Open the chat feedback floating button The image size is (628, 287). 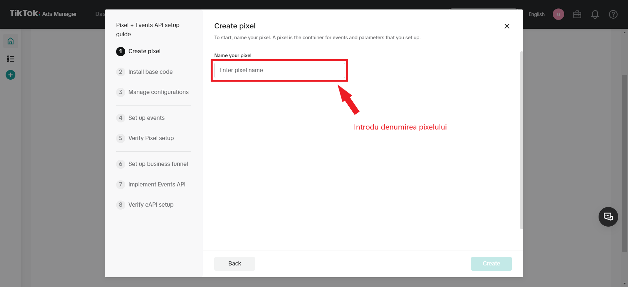(608, 217)
